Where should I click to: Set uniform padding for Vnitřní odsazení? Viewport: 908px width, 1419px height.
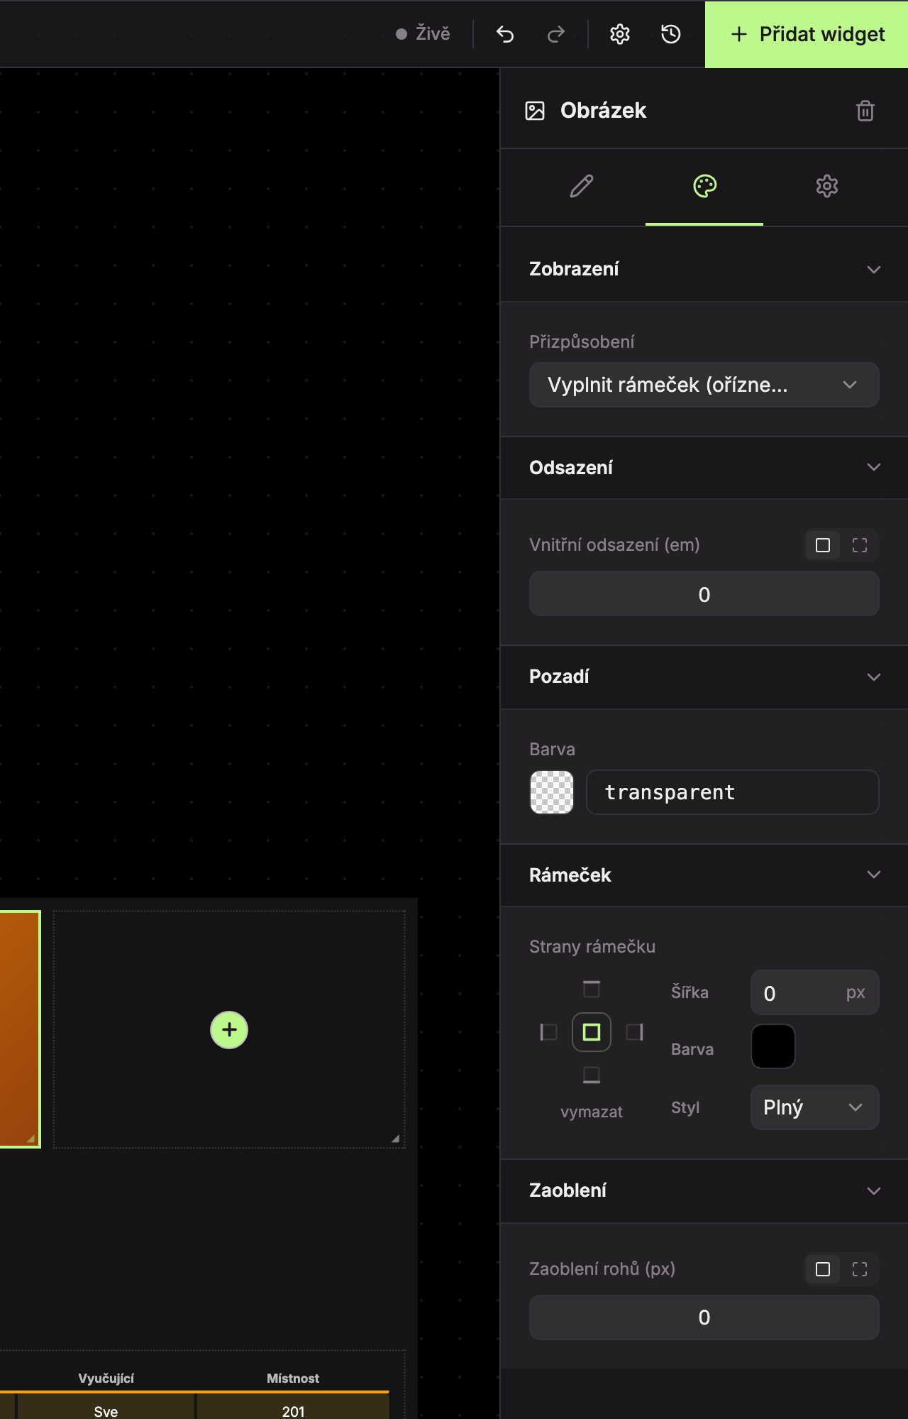(x=823, y=545)
